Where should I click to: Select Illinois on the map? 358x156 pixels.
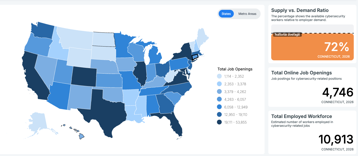click(x=139, y=73)
